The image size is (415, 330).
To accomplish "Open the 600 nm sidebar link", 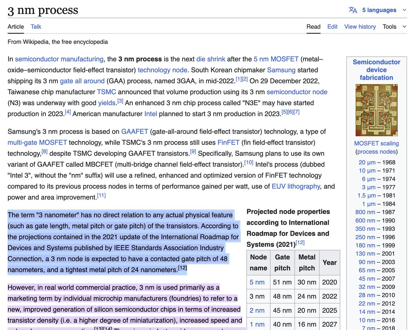I will click(x=365, y=220).
